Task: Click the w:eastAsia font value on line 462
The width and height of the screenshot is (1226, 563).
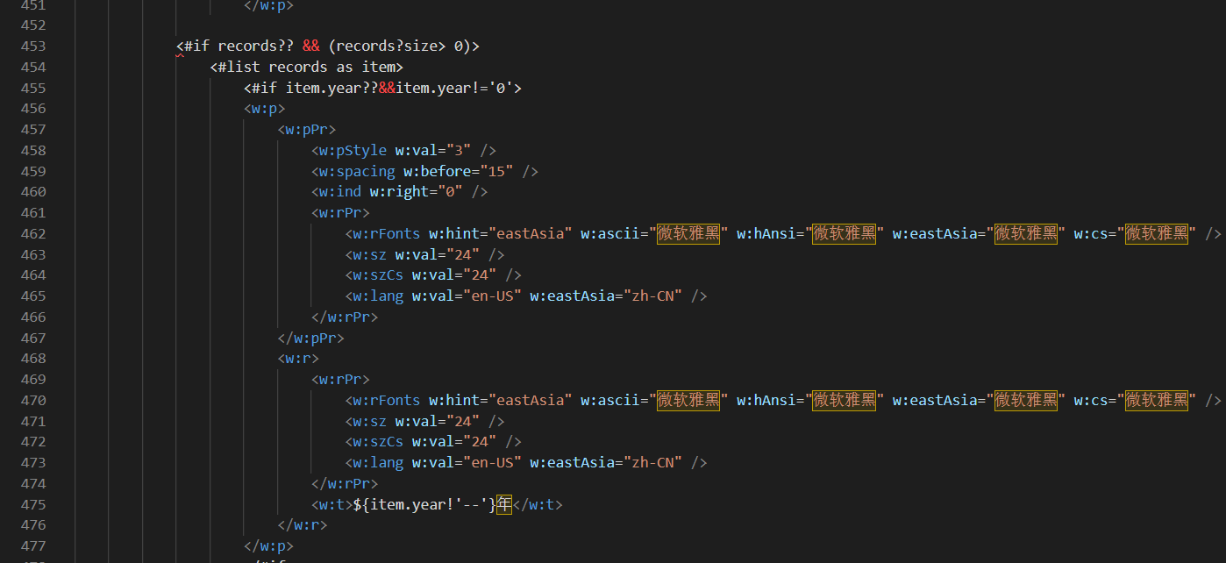Action: pyautogui.click(x=1025, y=233)
